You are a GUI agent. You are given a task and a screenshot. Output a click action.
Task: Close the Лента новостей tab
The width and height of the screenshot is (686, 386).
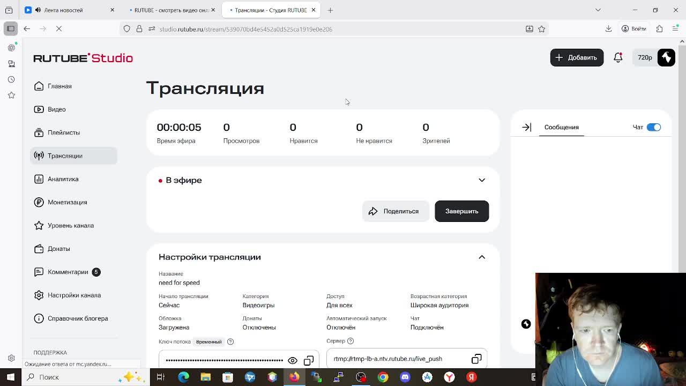(x=112, y=10)
